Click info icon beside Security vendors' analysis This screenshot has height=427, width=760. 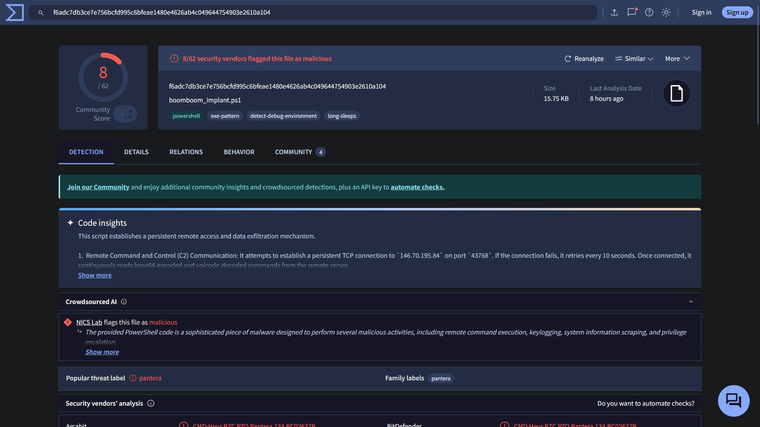151,403
